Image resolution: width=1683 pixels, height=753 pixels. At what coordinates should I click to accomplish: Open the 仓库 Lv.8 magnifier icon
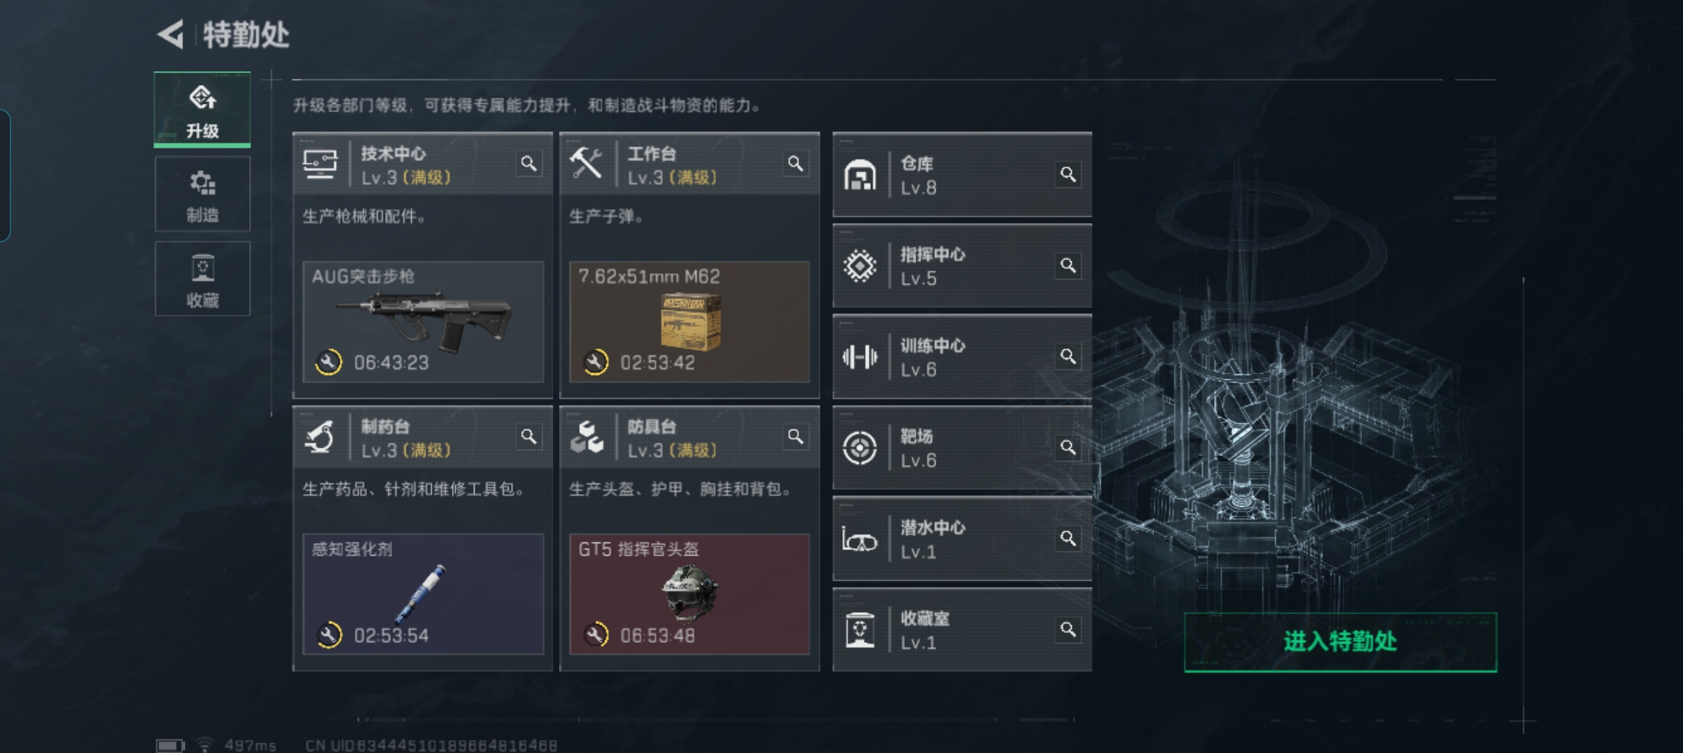pyautogui.click(x=1068, y=174)
